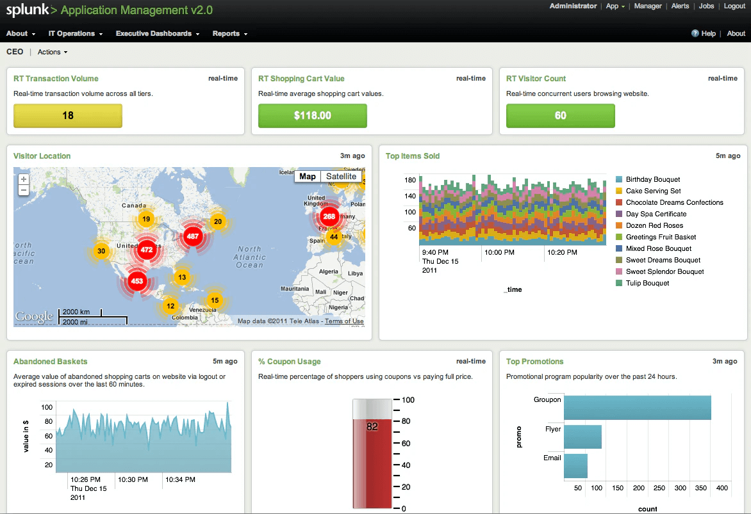Switch map to Map view

[x=308, y=177]
